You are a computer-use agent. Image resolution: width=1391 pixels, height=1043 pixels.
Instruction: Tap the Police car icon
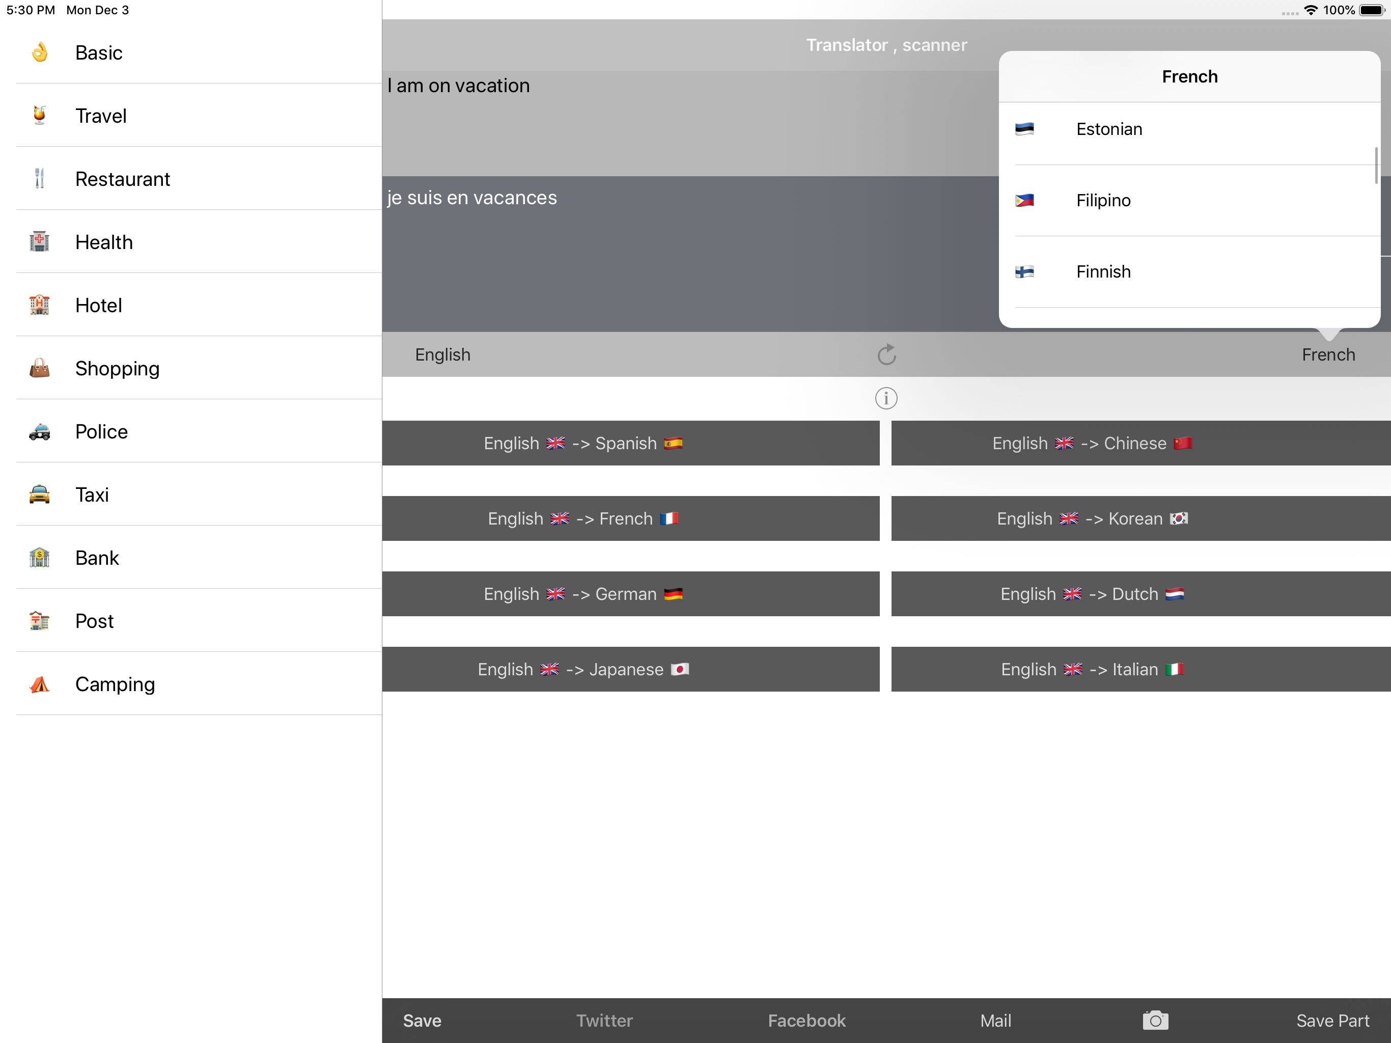pyautogui.click(x=40, y=431)
